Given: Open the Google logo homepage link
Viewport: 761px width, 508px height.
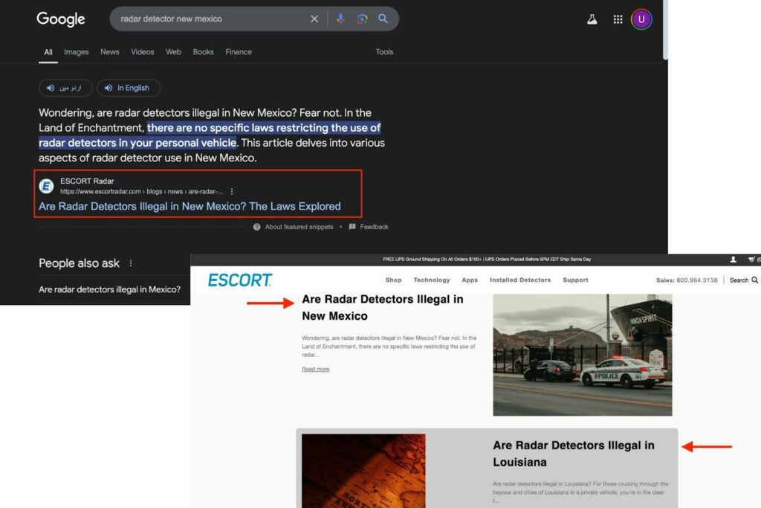Looking at the screenshot, I should [x=61, y=19].
